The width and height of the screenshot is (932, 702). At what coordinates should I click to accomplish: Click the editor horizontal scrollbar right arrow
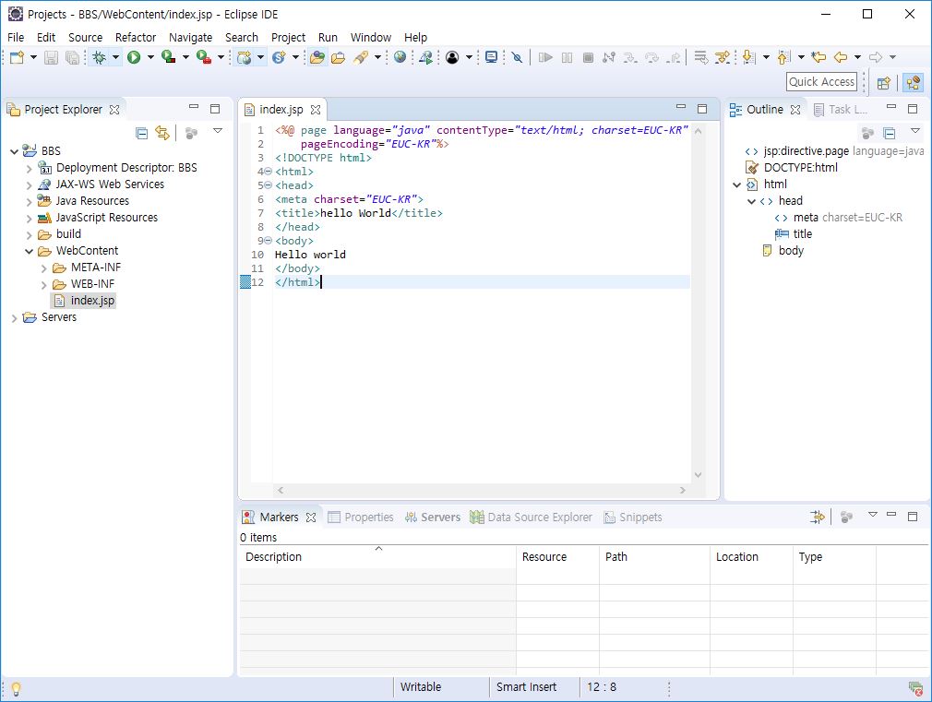[x=682, y=491]
